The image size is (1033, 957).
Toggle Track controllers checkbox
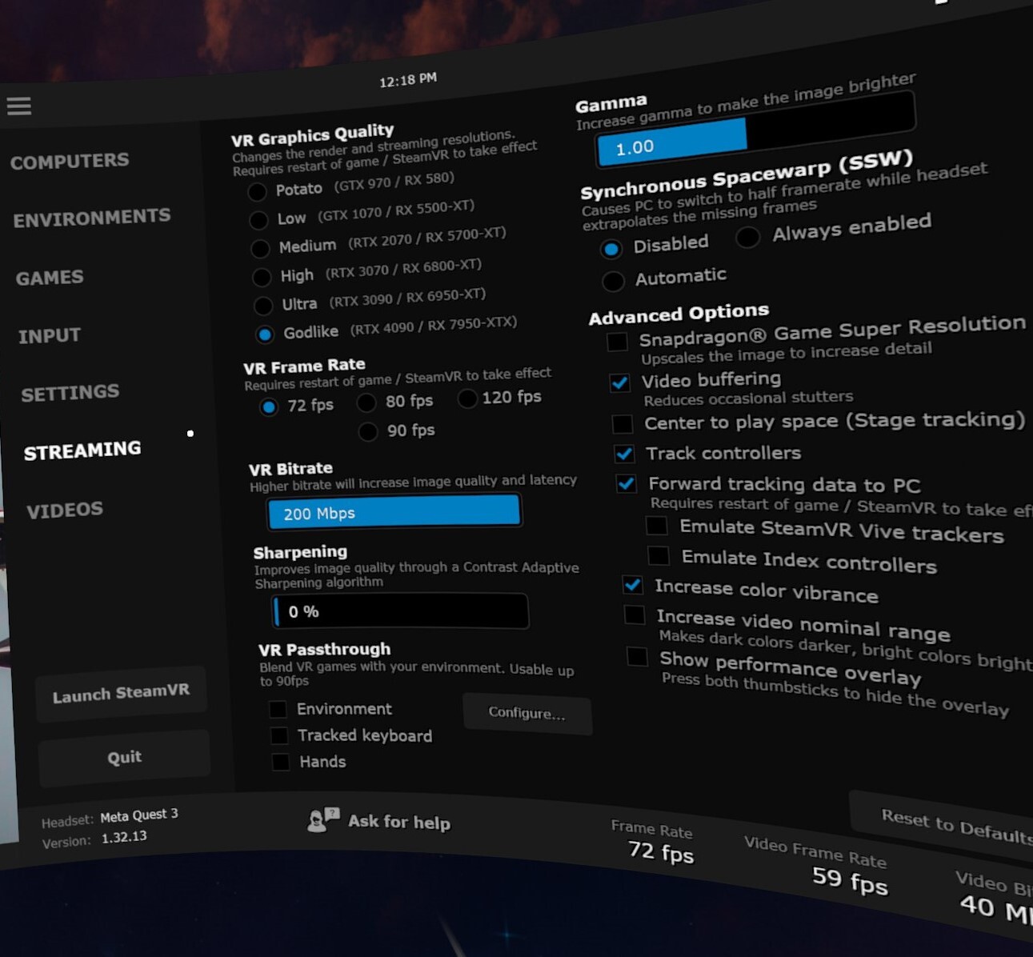[624, 454]
